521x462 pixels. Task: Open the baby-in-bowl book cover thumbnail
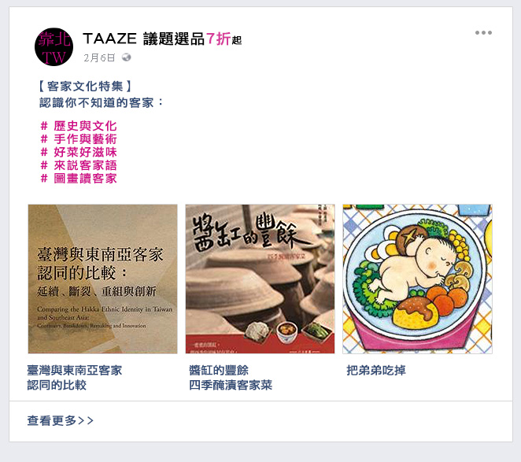coord(418,279)
